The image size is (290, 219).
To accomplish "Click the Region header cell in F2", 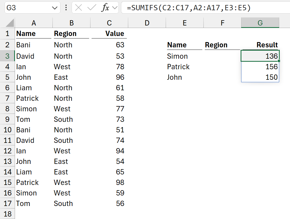I will (x=222, y=45).
